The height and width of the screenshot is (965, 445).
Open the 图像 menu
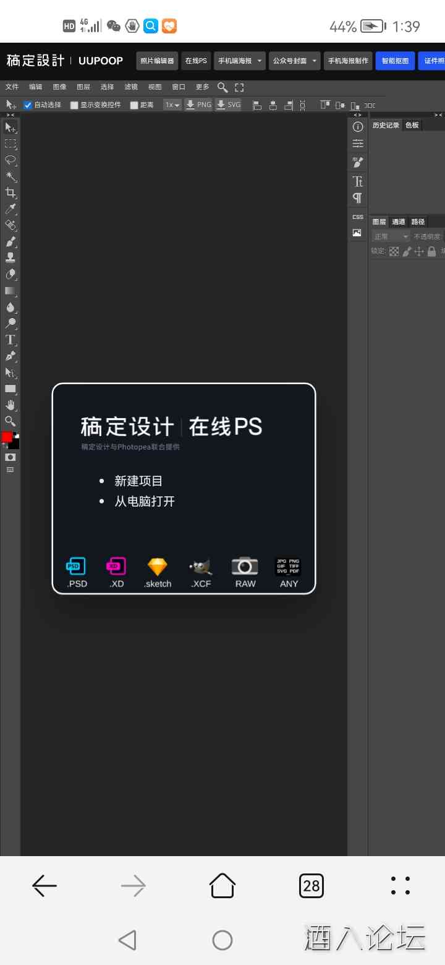[x=59, y=87]
